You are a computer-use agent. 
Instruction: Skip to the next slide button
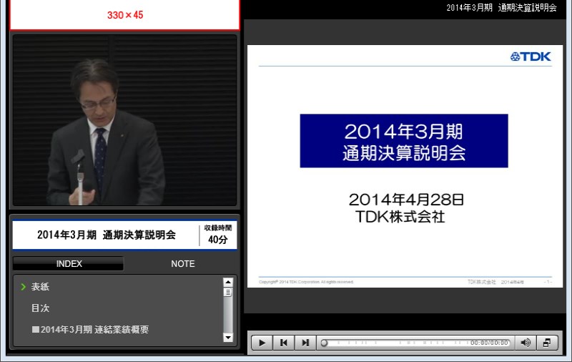click(305, 343)
